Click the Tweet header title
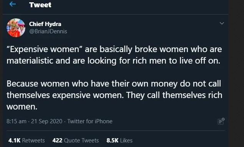The height and width of the screenshot is (147, 244). tap(40, 5)
